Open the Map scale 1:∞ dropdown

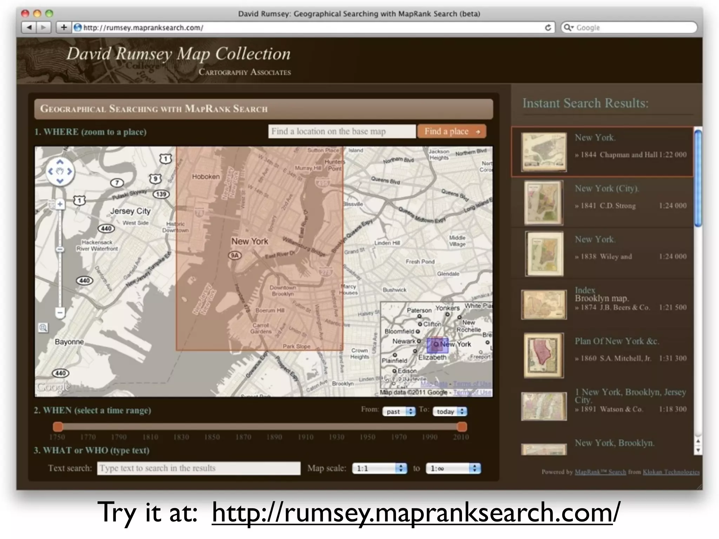(453, 468)
